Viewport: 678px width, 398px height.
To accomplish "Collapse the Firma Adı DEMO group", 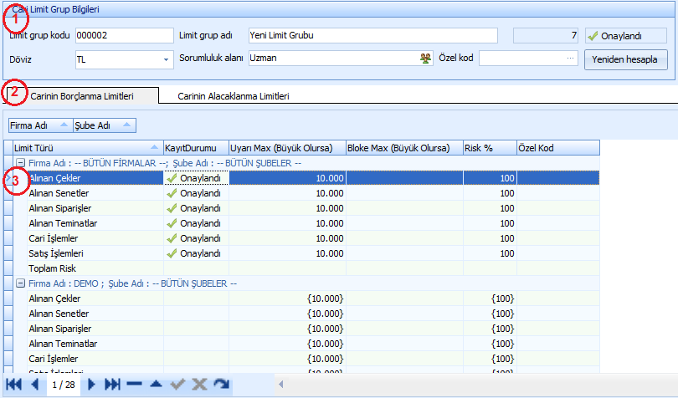I will (20, 283).
